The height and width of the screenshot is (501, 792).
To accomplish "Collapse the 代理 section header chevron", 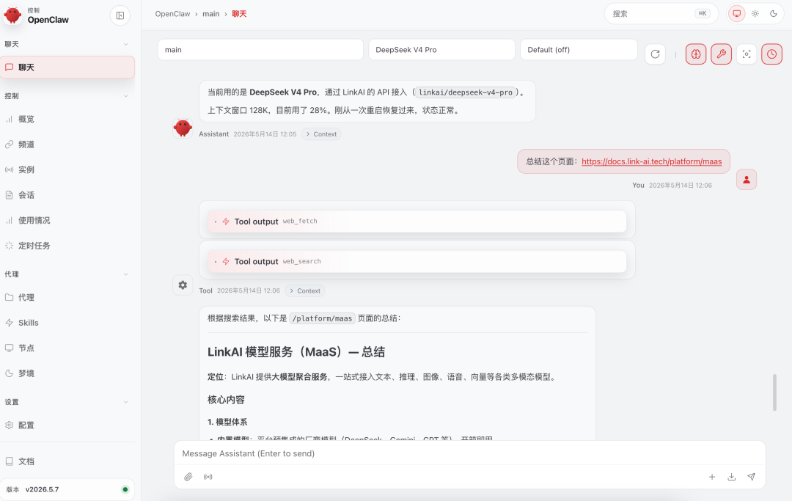I will (126, 274).
